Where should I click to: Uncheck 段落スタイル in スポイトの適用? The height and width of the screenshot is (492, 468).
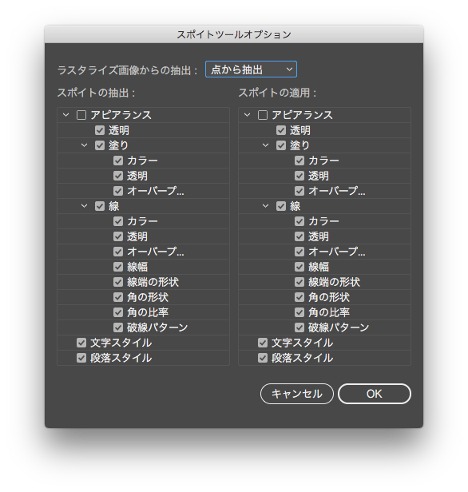click(263, 358)
